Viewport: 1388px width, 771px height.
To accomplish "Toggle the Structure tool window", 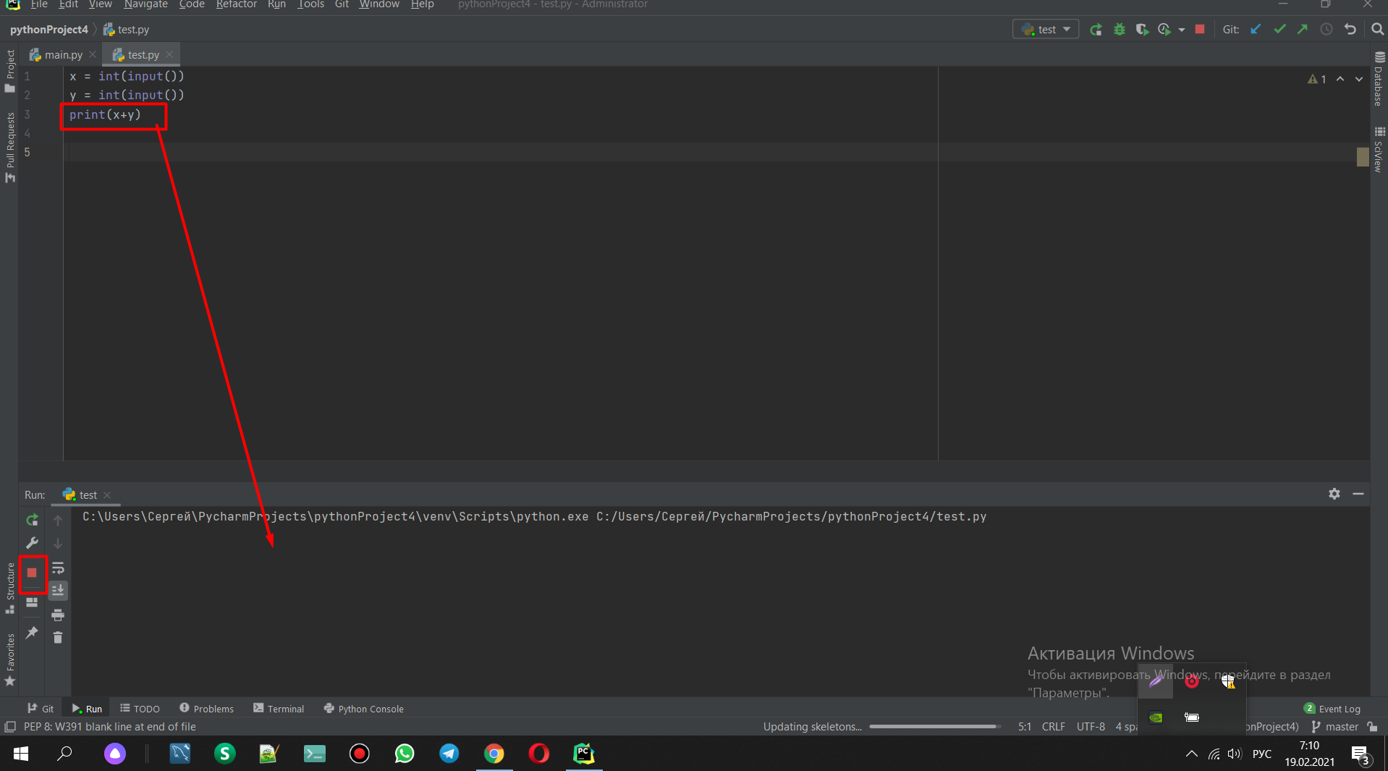I will [10, 589].
